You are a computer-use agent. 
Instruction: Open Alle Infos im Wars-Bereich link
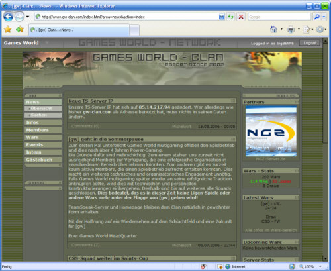point(271,230)
